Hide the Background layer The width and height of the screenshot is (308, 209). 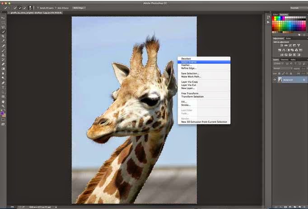[275, 80]
